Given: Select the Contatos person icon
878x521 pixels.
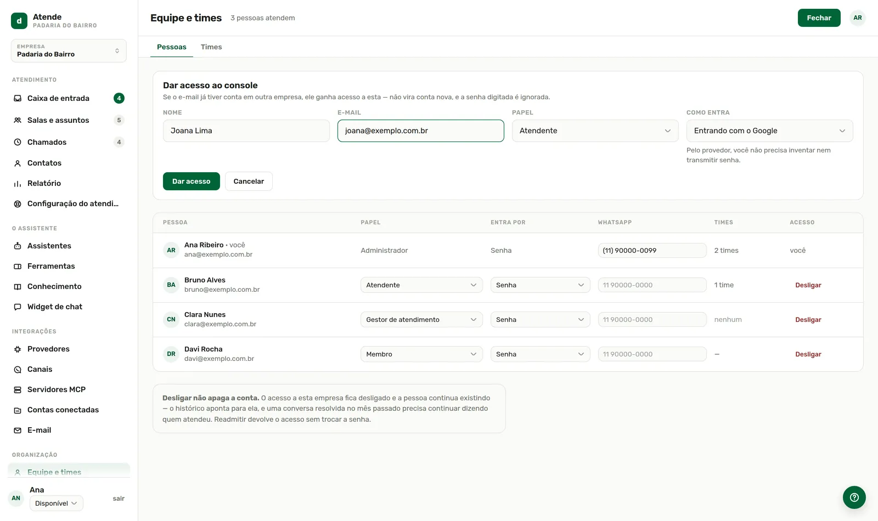Looking at the screenshot, I should tap(18, 163).
